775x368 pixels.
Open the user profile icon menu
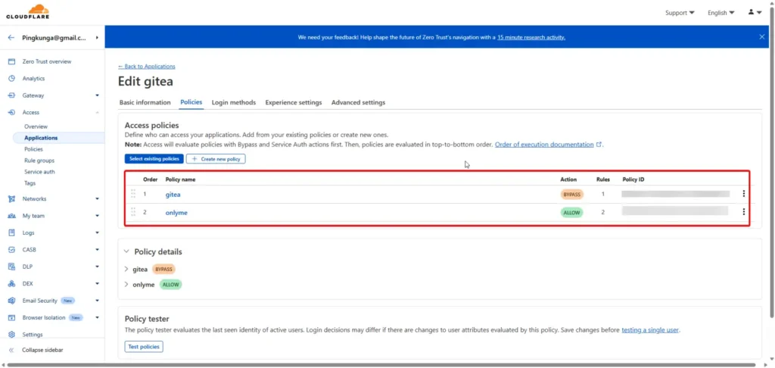[x=755, y=12]
